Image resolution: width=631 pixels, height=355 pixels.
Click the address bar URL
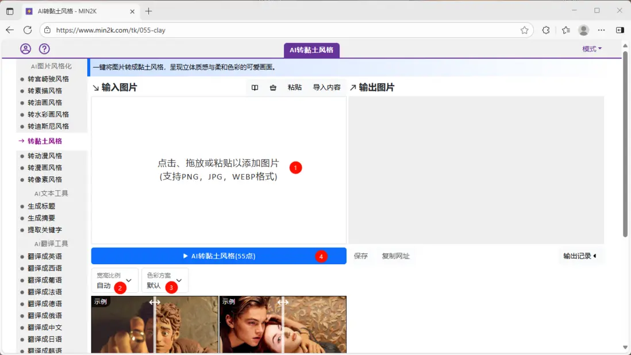(111, 30)
